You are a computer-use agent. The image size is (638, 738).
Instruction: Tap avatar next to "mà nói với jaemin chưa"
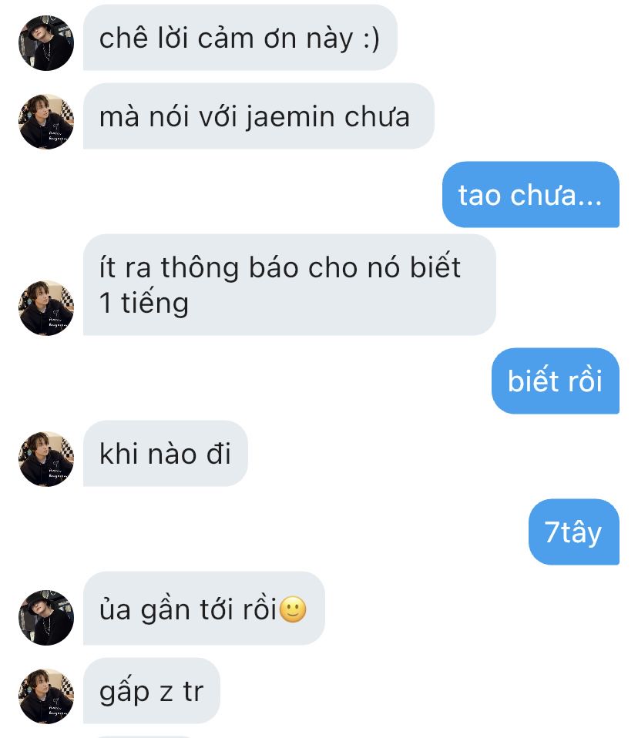46,122
